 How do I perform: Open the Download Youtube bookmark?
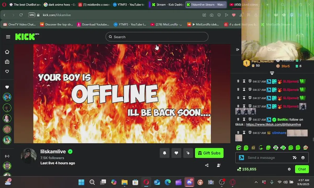click(x=93, y=24)
